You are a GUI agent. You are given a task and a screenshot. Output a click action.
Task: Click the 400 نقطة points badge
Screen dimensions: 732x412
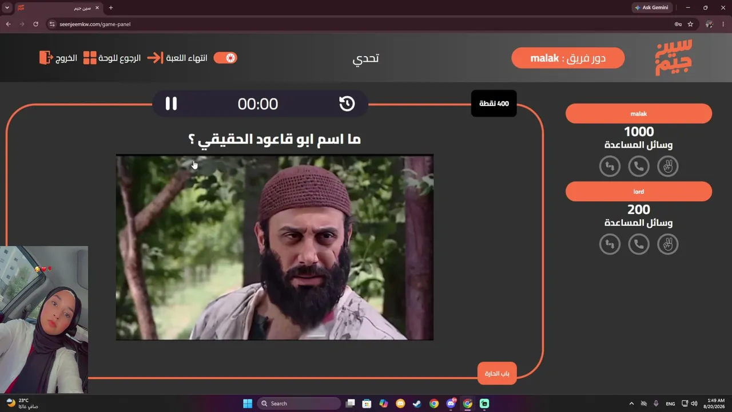494,104
